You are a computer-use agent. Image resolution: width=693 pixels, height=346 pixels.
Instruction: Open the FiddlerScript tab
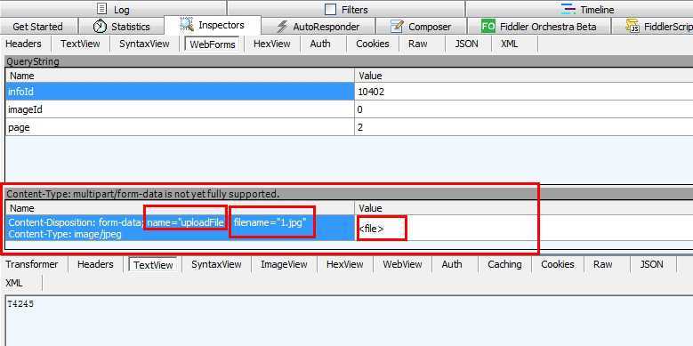pyautogui.click(x=652, y=27)
